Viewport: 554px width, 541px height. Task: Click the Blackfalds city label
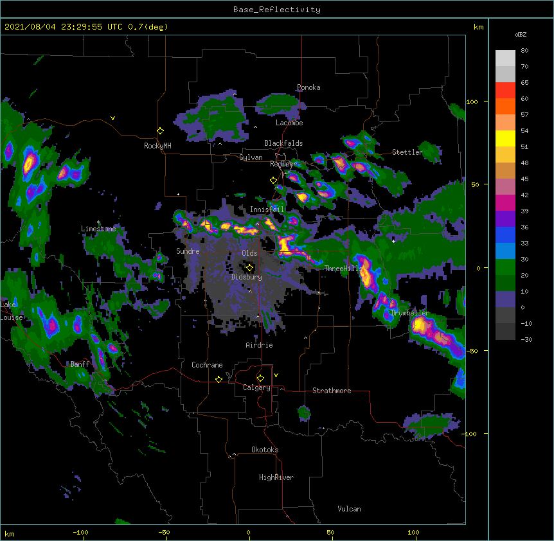[283, 143]
